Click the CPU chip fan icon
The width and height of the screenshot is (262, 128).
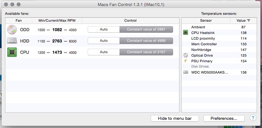[12, 52]
